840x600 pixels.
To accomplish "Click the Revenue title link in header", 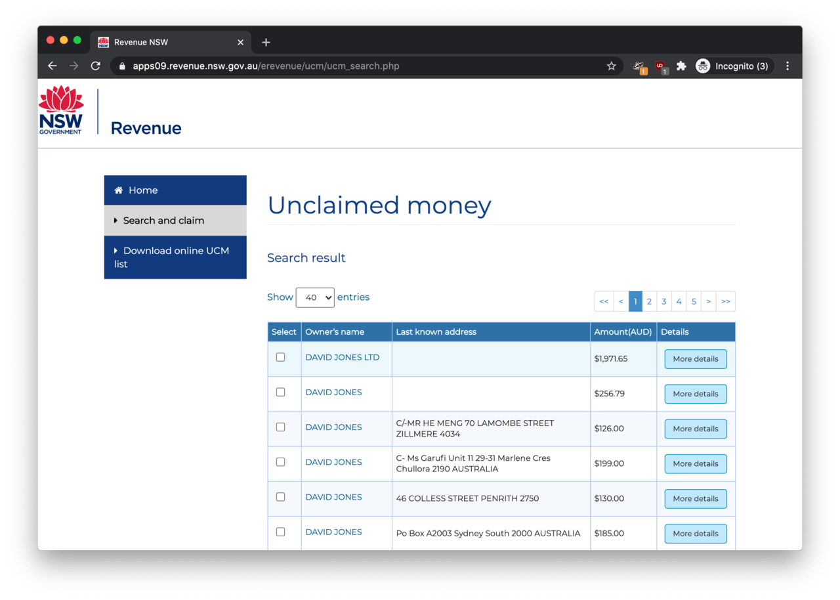I will [146, 128].
